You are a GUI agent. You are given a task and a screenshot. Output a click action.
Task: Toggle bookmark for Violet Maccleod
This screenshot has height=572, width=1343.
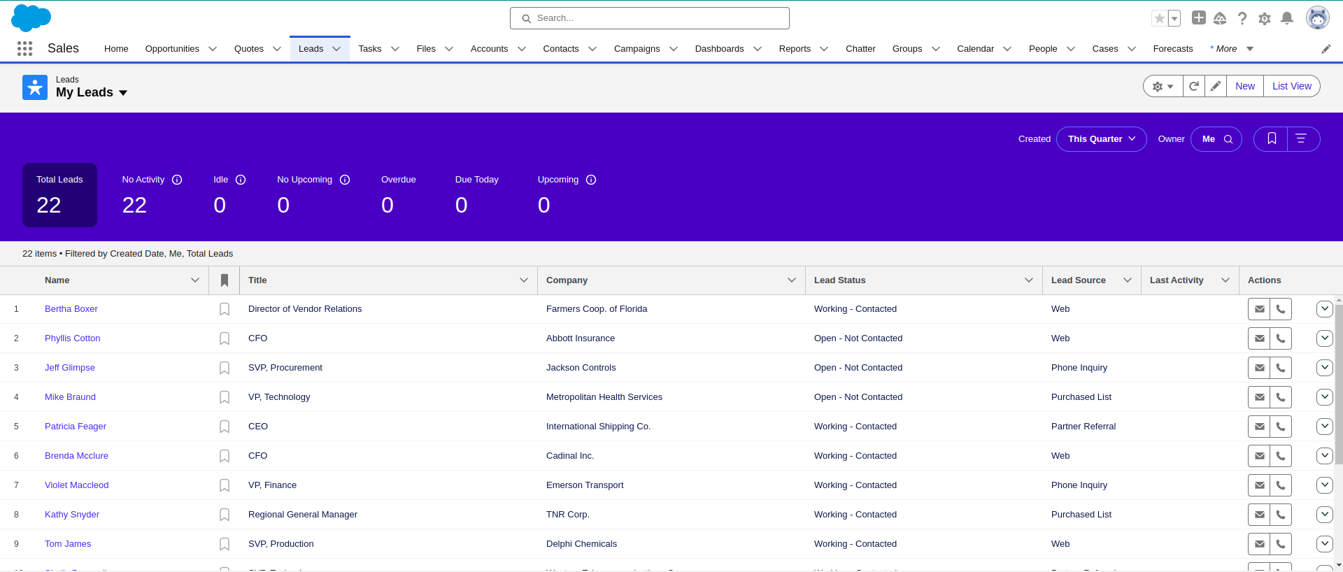(x=225, y=485)
